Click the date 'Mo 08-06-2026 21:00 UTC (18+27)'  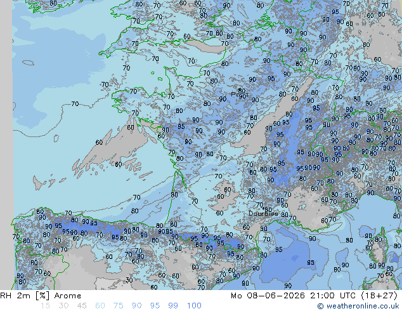314,296
